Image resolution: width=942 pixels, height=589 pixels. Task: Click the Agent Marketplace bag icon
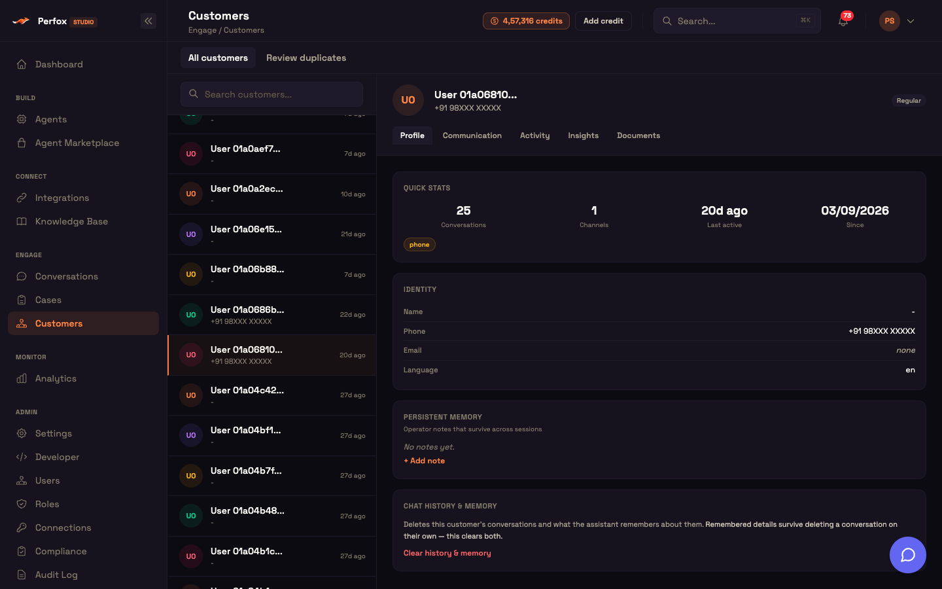point(22,143)
